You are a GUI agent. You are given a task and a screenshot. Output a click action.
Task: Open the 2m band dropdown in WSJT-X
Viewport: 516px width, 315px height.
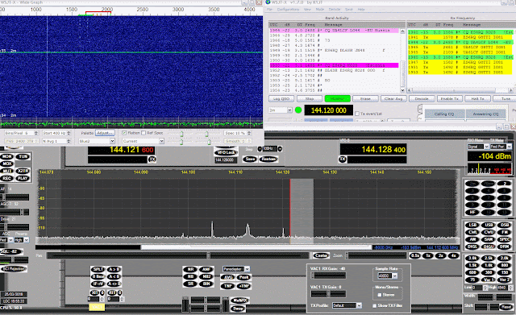click(x=289, y=110)
